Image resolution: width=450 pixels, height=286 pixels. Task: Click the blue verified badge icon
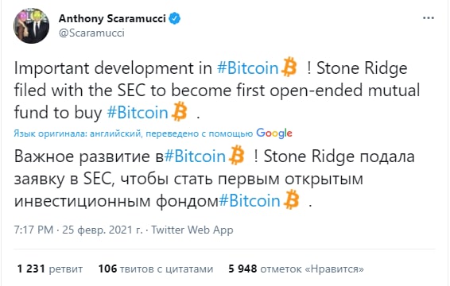pos(174,18)
